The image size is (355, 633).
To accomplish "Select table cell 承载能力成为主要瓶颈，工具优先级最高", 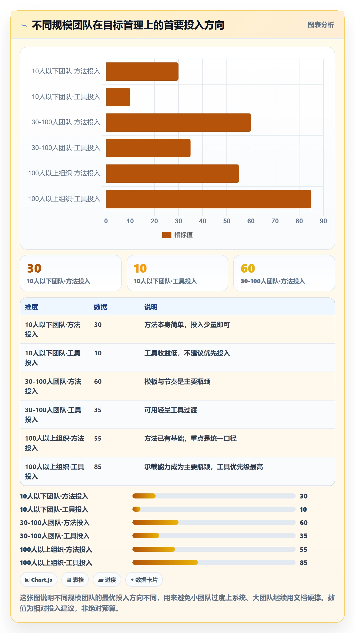I will coord(204,467).
